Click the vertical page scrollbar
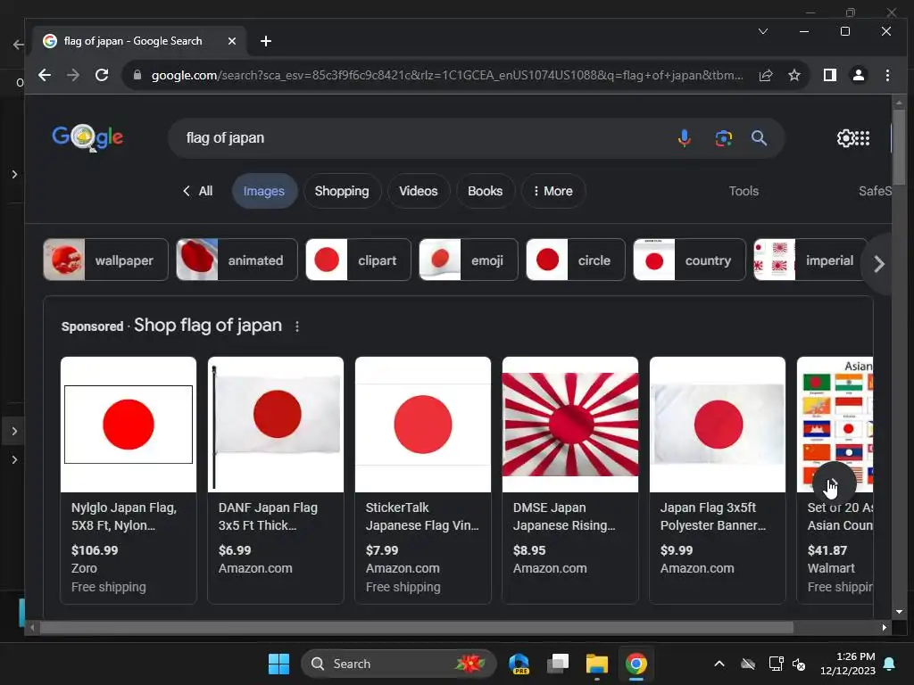 tap(899, 145)
